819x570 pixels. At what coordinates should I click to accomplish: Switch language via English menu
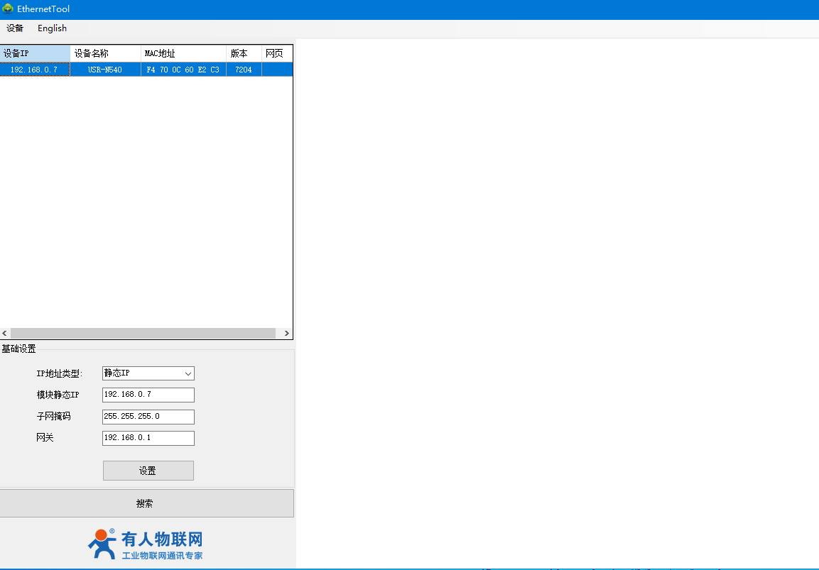click(x=52, y=28)
